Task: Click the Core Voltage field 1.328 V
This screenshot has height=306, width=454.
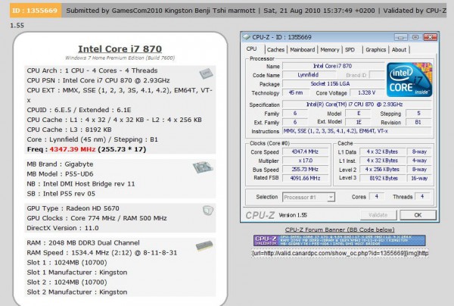Action: [x=366, y=92]
